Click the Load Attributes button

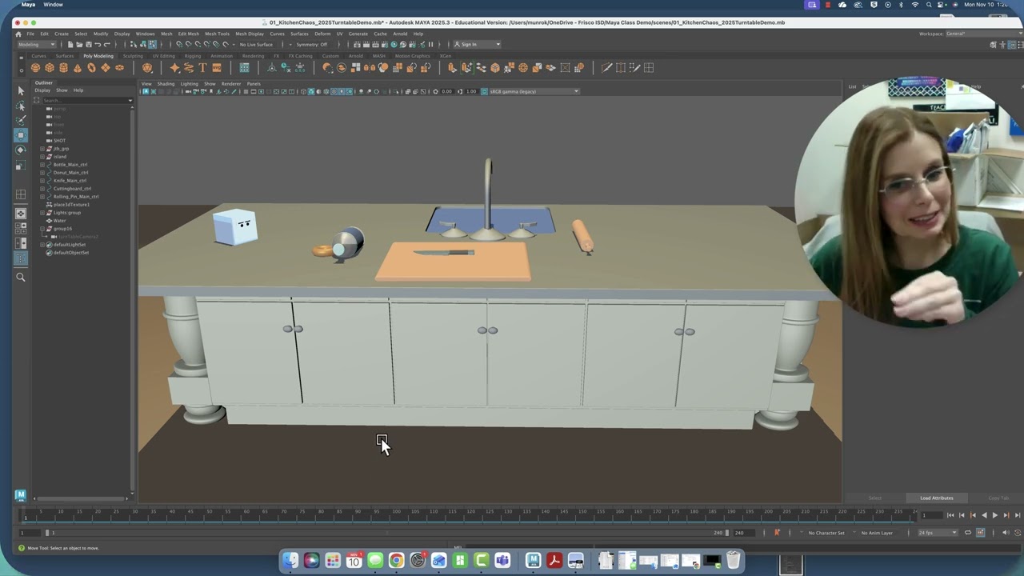[937, 498]
